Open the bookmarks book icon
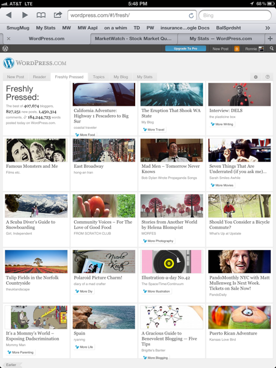Image resolution: width=276 pixels, height=368 pixels. (x=41, y=16)
